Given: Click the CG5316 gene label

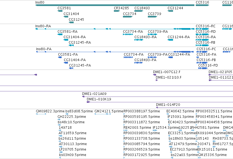Looking at the screenshot, I should pyautogui.click(x=202, y=2).
